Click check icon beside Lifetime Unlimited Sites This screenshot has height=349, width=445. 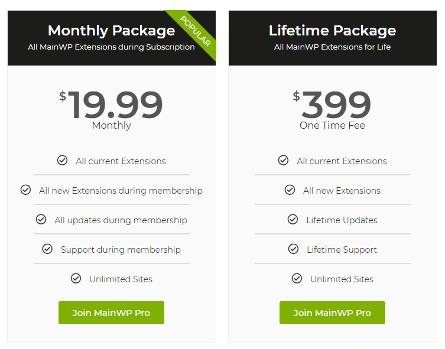click(x=297, y=278)
